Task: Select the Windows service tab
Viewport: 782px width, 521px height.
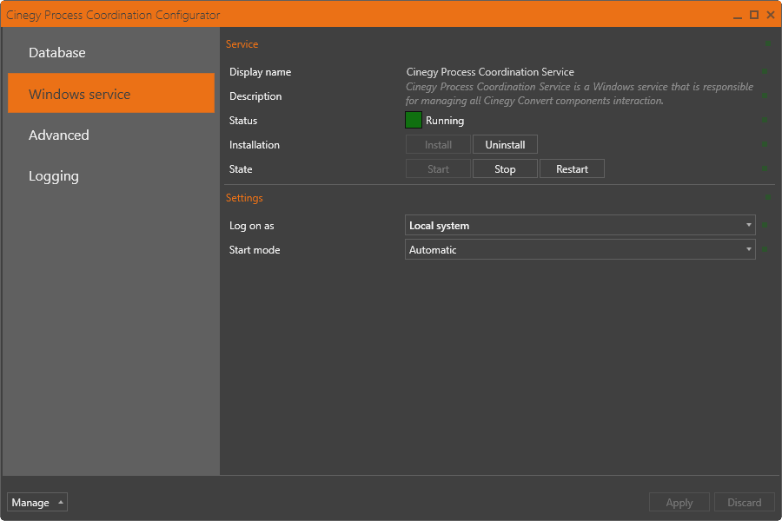Action: coord(110,93)
